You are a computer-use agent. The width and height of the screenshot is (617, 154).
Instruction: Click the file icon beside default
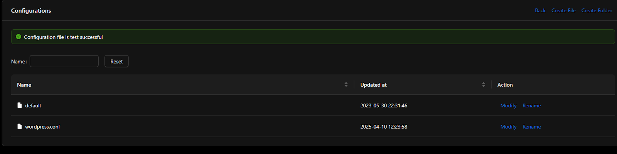pos(20,105)
